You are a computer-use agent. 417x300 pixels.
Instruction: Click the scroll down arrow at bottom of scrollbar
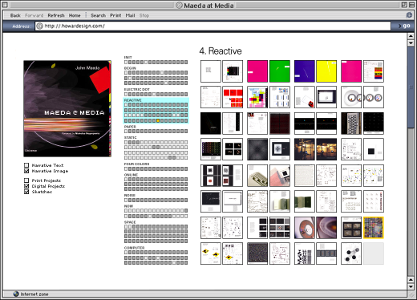411,286
